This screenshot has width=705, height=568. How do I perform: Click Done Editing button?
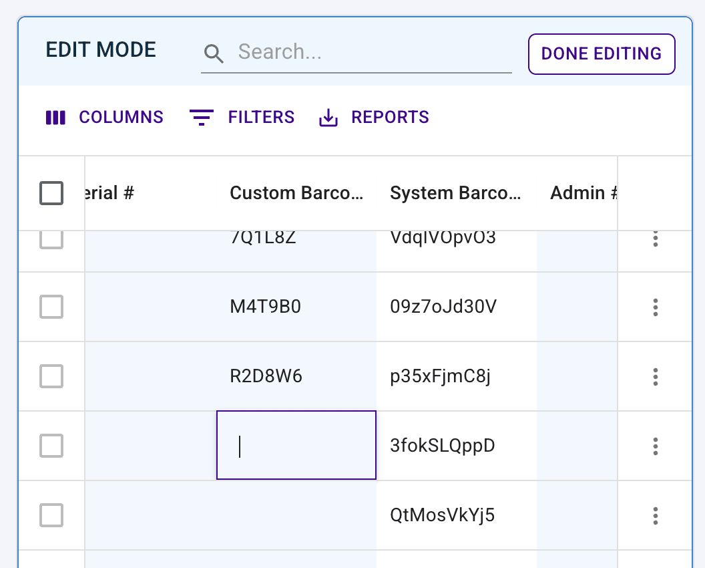point(602,54)
